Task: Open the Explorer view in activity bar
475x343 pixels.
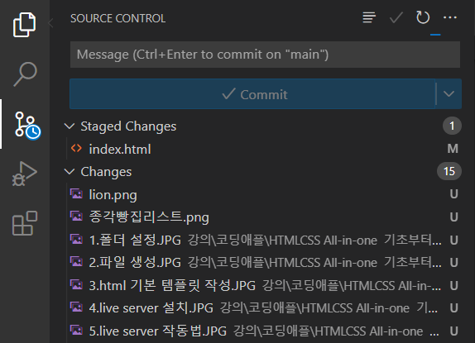Action: (24, 25)
